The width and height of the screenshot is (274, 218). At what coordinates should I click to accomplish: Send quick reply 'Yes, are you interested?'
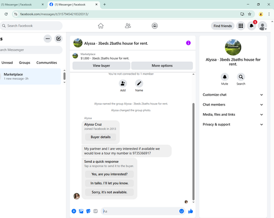coord(110,174)
